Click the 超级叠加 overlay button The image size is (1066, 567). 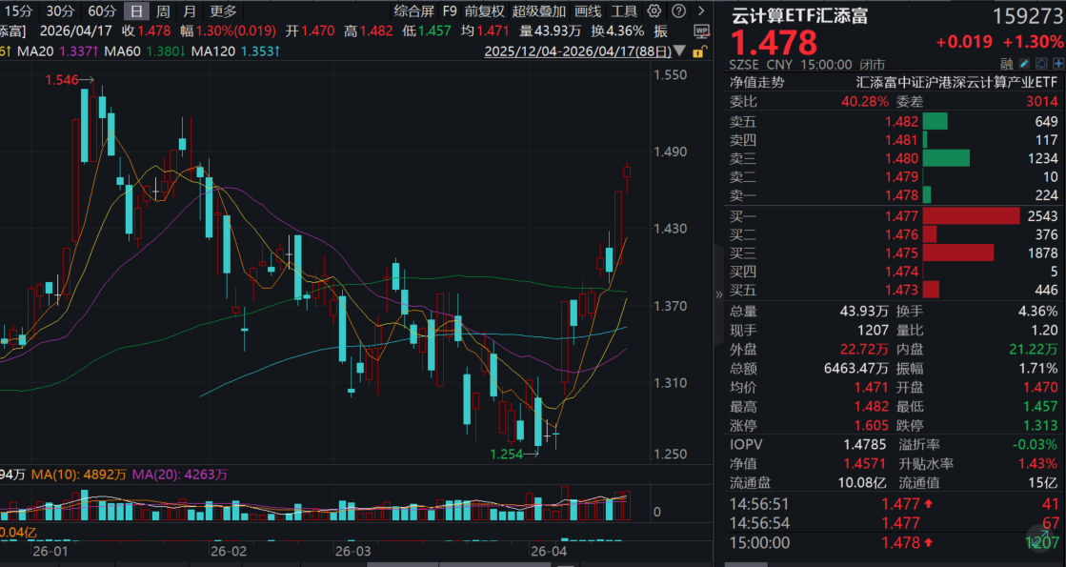click(x=539, y=11)
